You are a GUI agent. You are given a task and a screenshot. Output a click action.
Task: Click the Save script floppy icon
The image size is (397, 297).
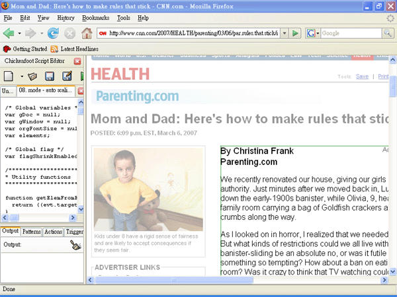[50, 77]
